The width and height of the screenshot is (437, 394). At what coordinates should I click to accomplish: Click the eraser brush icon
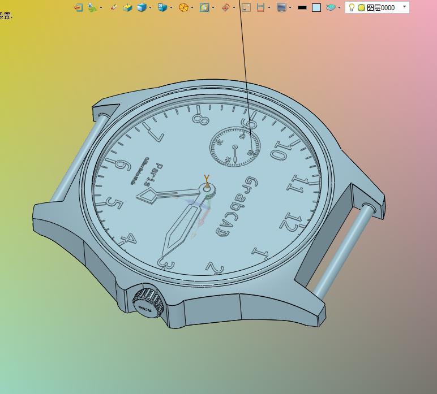tap(113, 7)
